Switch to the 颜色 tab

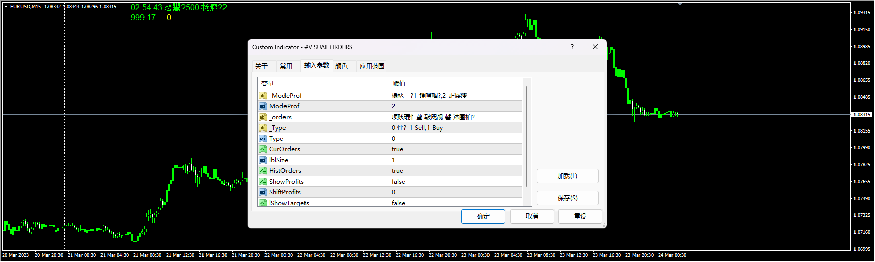(x=341, y=67)
